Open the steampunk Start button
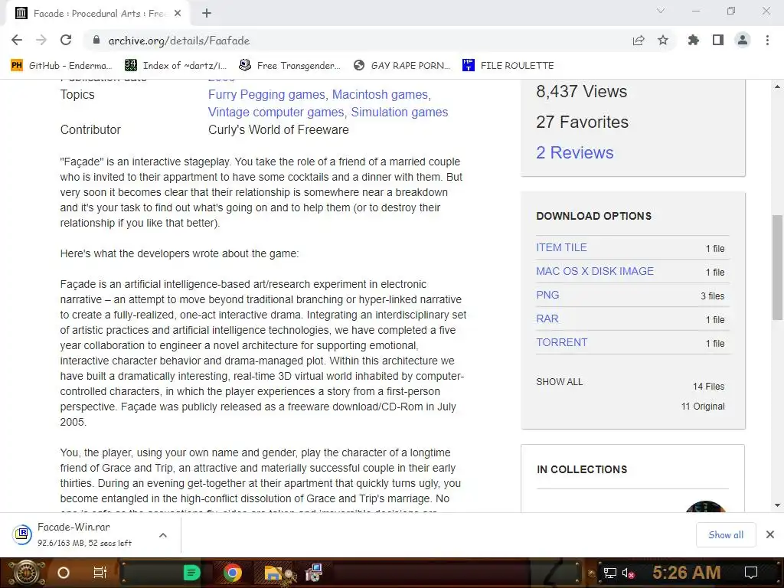This screenshot has width=784, height=588. (27, 573)
